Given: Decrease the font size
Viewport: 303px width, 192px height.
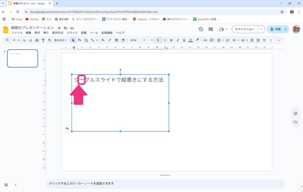Looking at the screenshot, I should tap(152, 40).
